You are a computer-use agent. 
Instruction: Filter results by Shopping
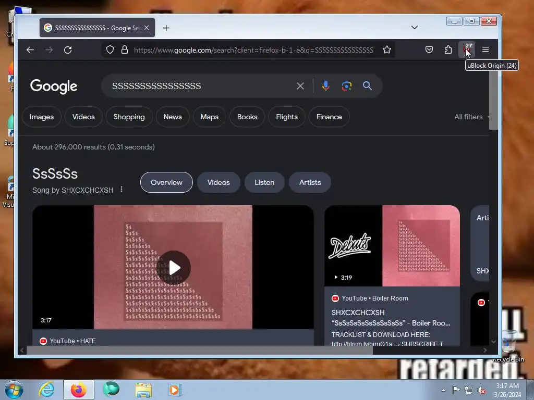point(129,117)
